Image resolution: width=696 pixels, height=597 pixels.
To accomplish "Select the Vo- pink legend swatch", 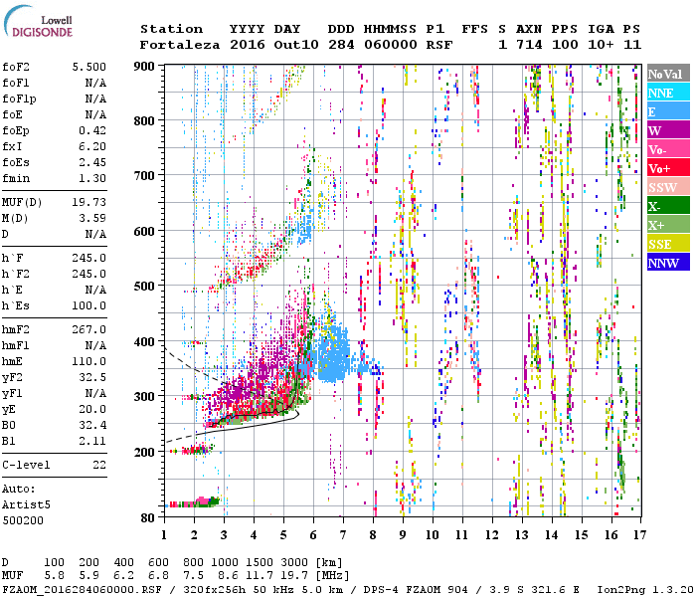I will click(668, 149).
